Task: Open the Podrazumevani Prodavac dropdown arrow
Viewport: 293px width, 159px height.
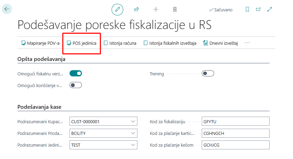Action: click(133, 133)
